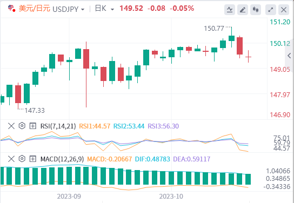Open RSI indicator settings

[22, 126]
